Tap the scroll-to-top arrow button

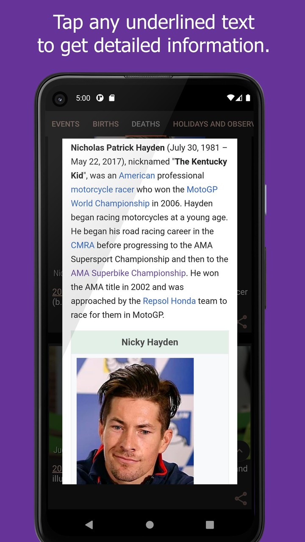(x=240, y=451)
